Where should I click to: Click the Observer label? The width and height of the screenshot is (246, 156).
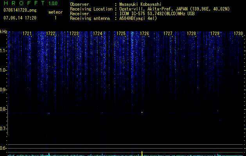point(79,4)
